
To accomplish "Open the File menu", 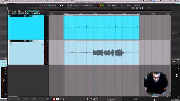I will [10, 1].
